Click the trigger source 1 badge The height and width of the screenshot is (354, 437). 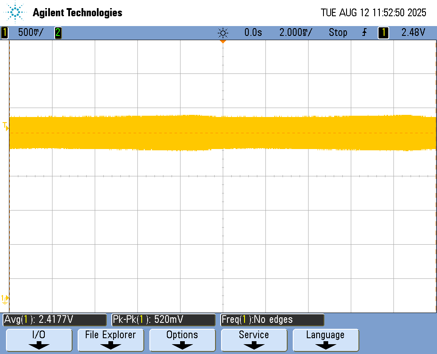pyautogui.click(x=383, y=32)
